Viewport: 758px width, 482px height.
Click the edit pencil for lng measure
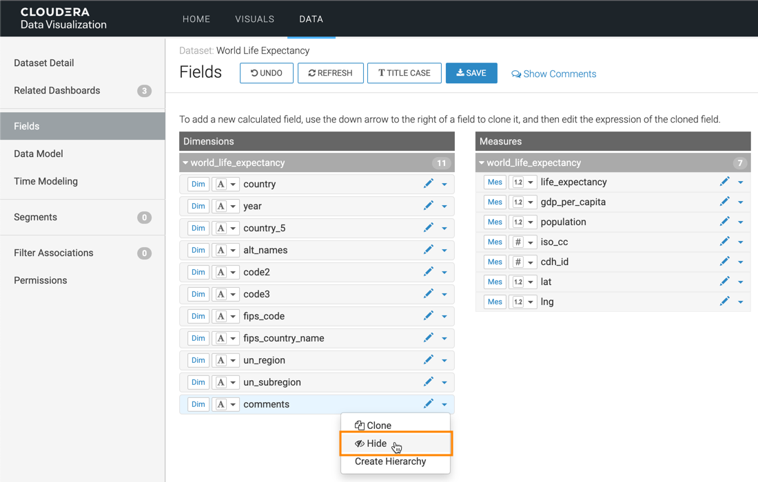pyautogui.click(x=724, y=302)
